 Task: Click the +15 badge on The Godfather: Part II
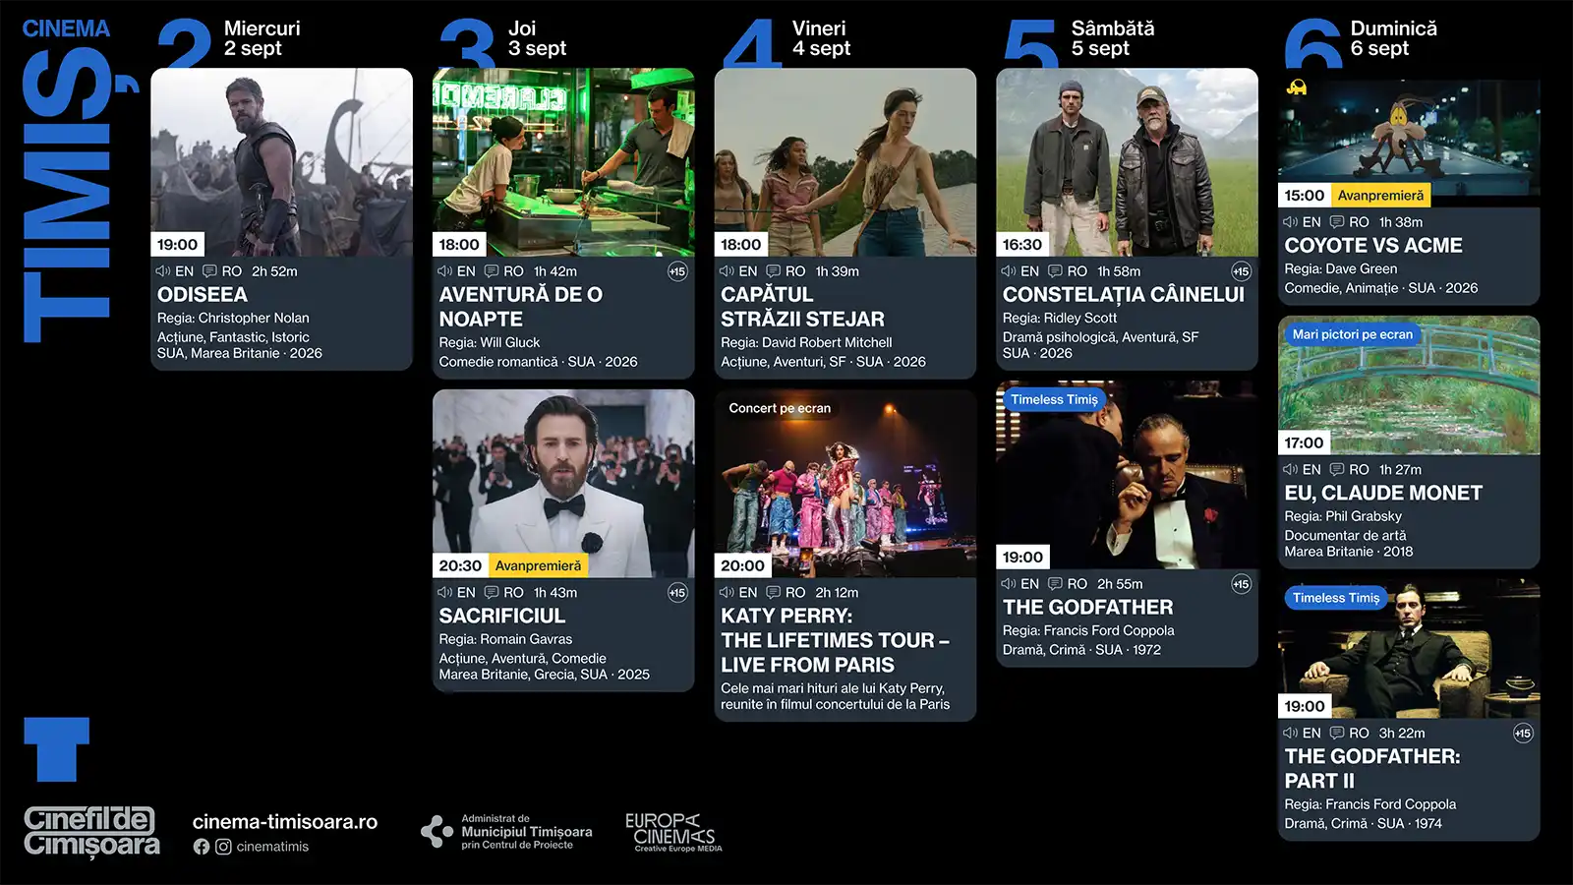coord(1523,734)
